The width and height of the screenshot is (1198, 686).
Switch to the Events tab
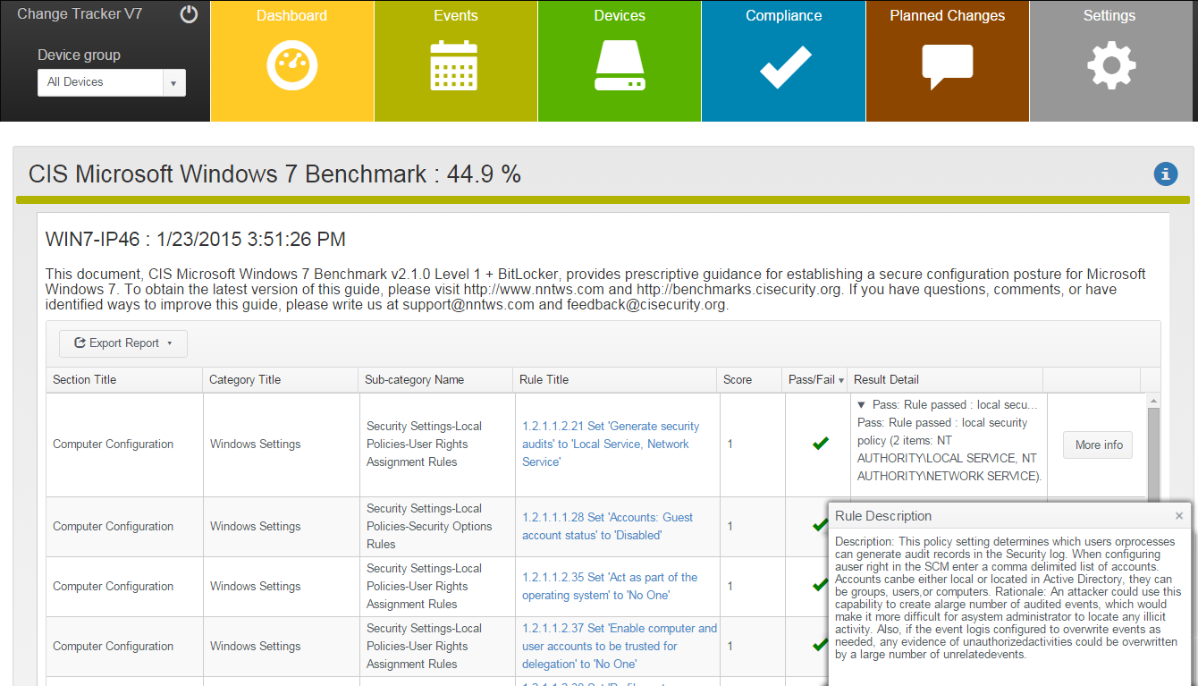pos(456,61)
